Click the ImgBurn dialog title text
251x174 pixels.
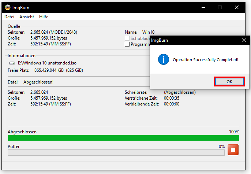(160, 40)
